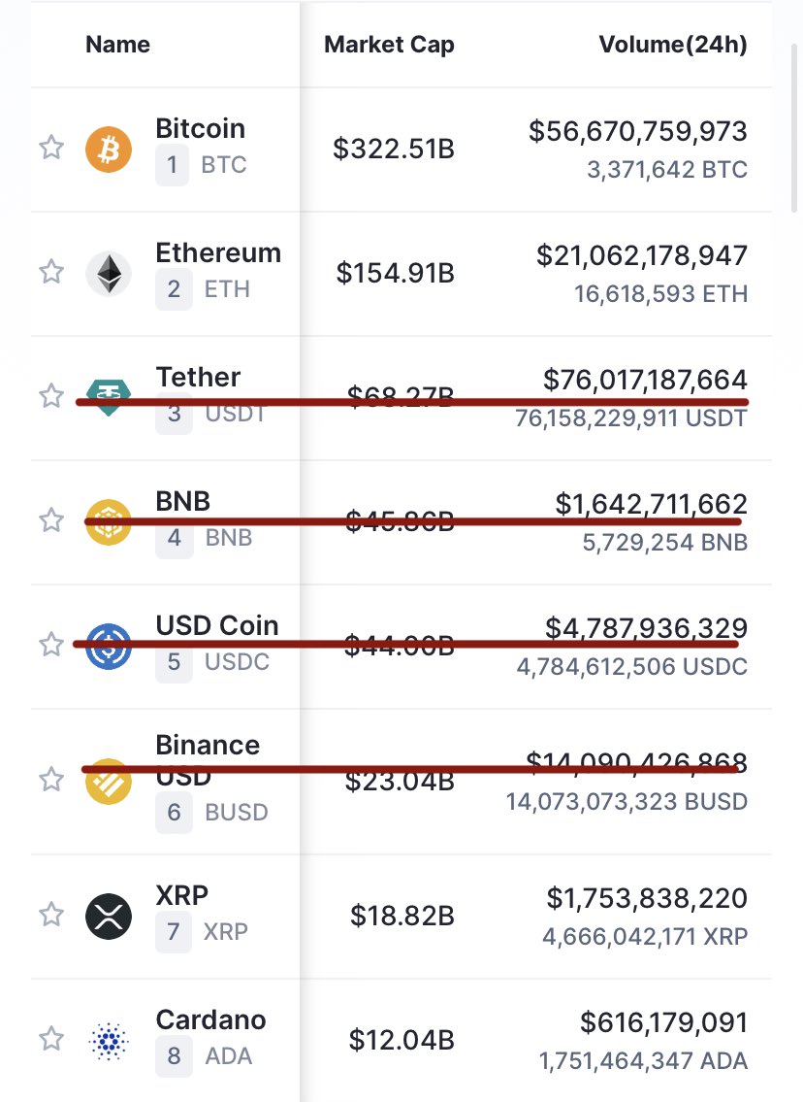Screen dimensions: 803x1102
Task: Click Ethereum's $21,062,178,947 volume link
Action: 642,255
